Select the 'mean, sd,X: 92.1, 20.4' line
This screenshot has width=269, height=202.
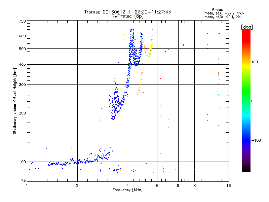tap(224, 17)
